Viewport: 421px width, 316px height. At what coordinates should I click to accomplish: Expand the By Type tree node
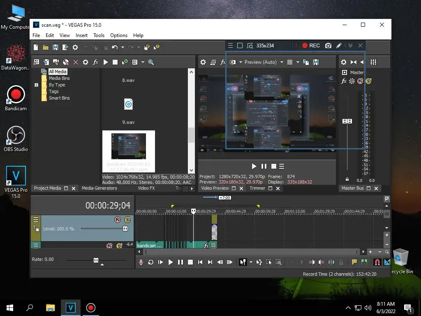click(37, 85)
